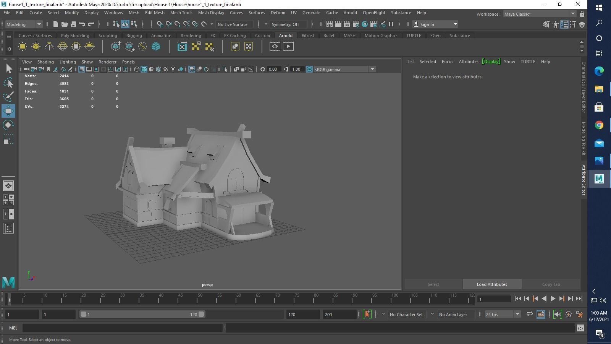611x344 pixels.
Task: Open the Workspace Maya Classic dropdown
Action: click(x=539, y=14)
